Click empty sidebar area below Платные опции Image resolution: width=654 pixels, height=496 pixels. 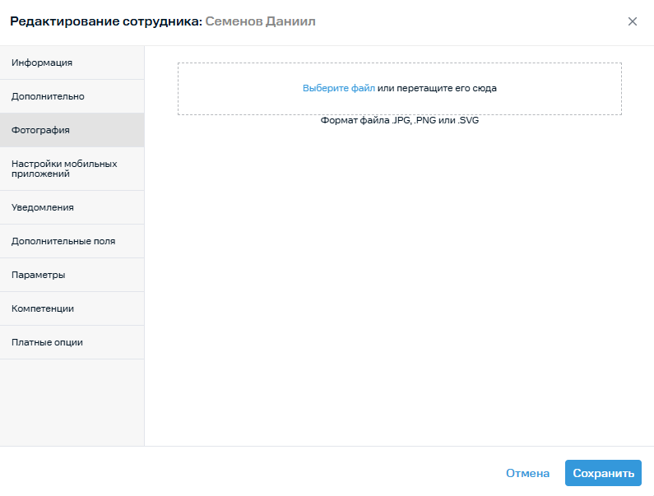tap(72, 401)
